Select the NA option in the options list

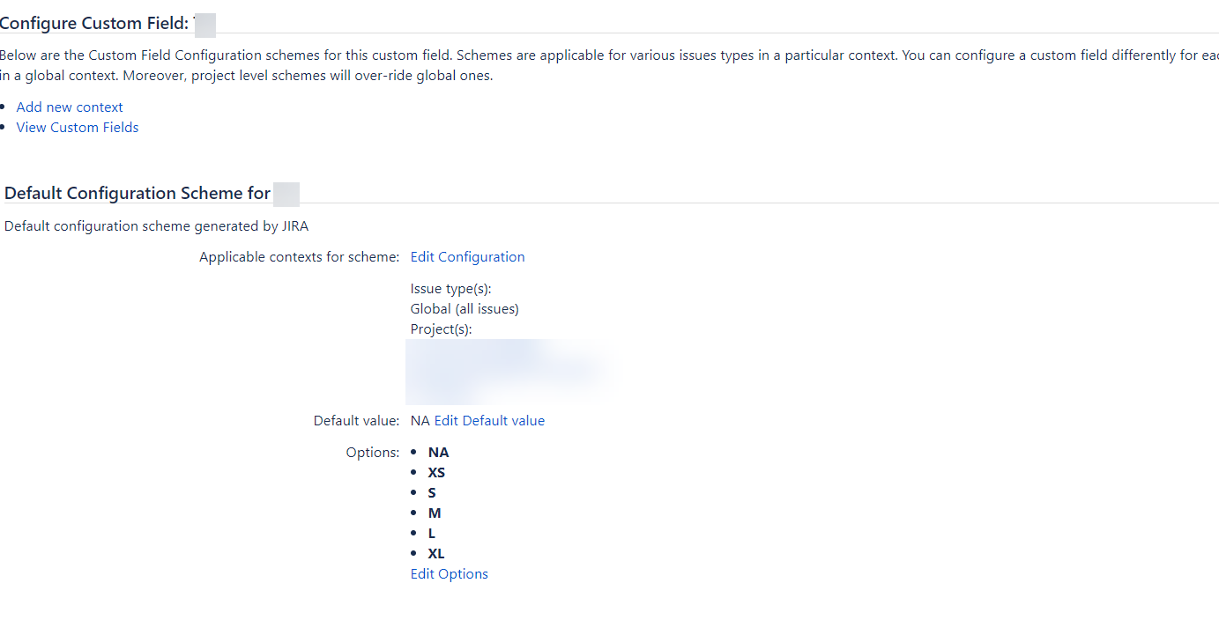(438, 452)
